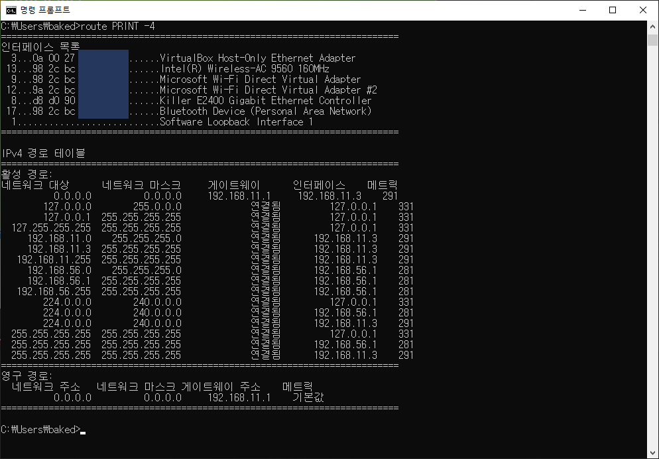Click the '127.0.0.0' network destination
Screen dimensions: 659x459
tap(67, 206)
